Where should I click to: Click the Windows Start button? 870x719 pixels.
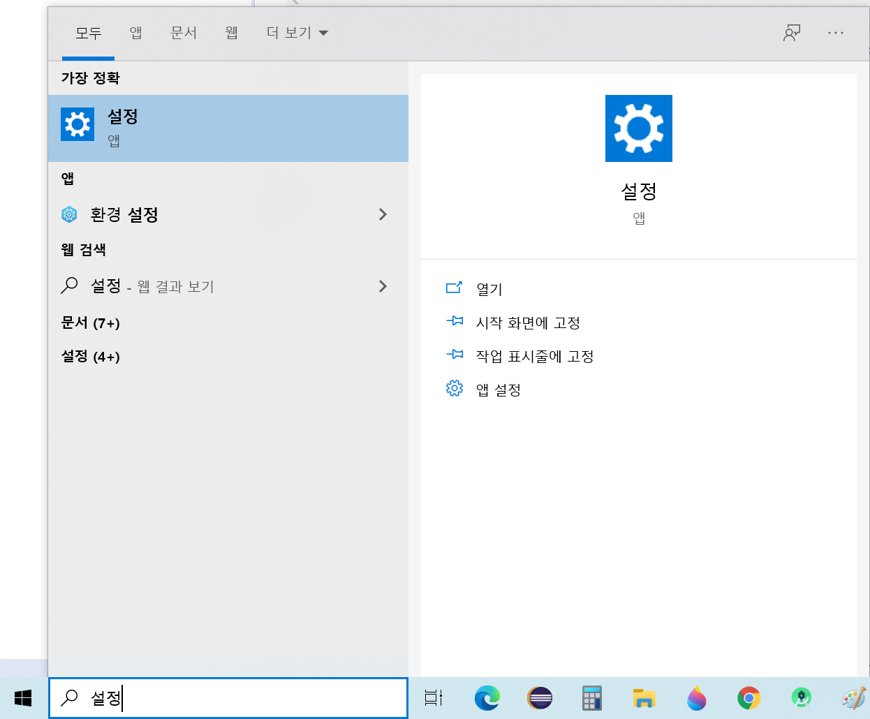point(23,698)
